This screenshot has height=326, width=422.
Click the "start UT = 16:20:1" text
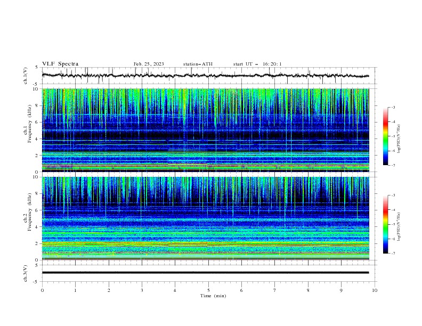(x=257, y=64)
